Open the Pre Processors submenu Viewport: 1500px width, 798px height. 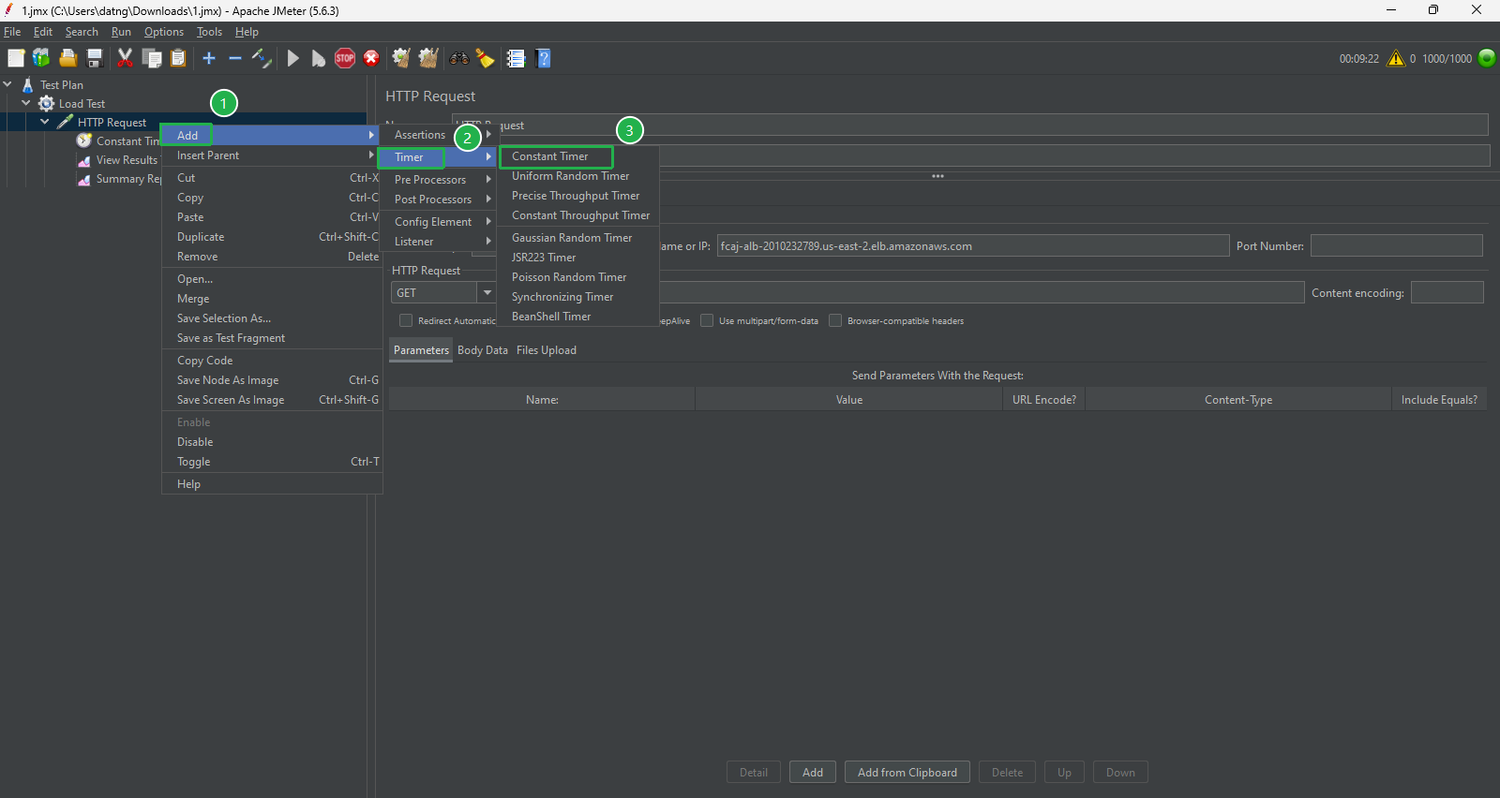pyautogui.click(x=437, y=180)
